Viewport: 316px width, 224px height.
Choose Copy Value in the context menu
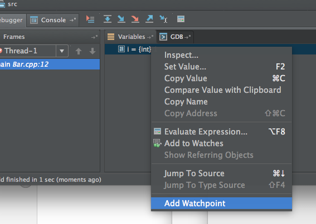pos(221,78)
